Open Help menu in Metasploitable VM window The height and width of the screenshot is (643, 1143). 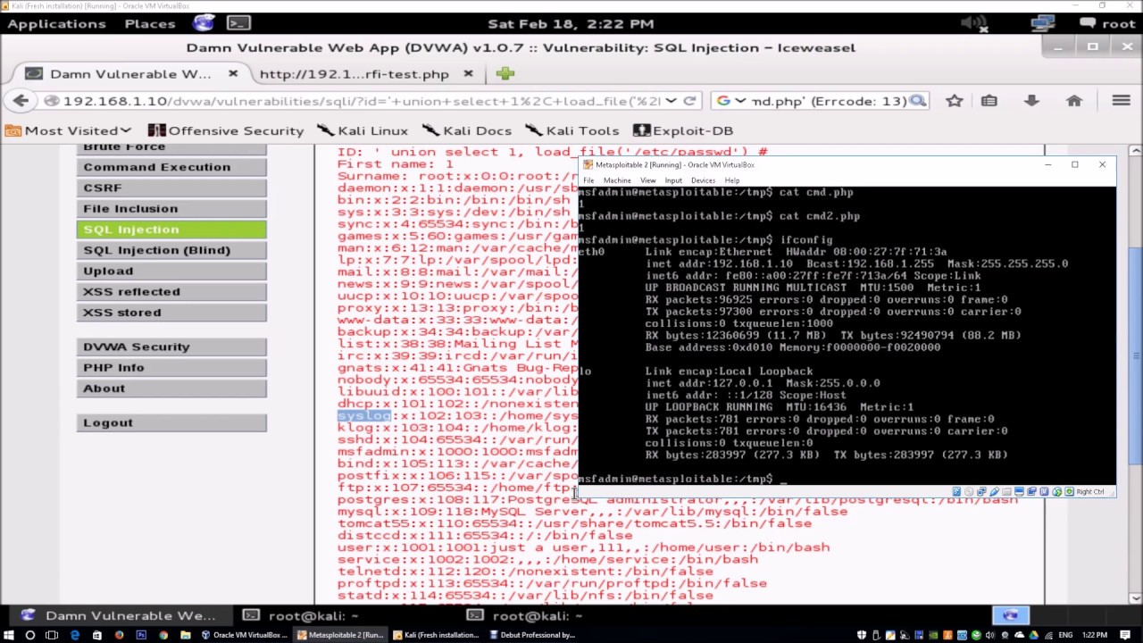coord(731,180)
